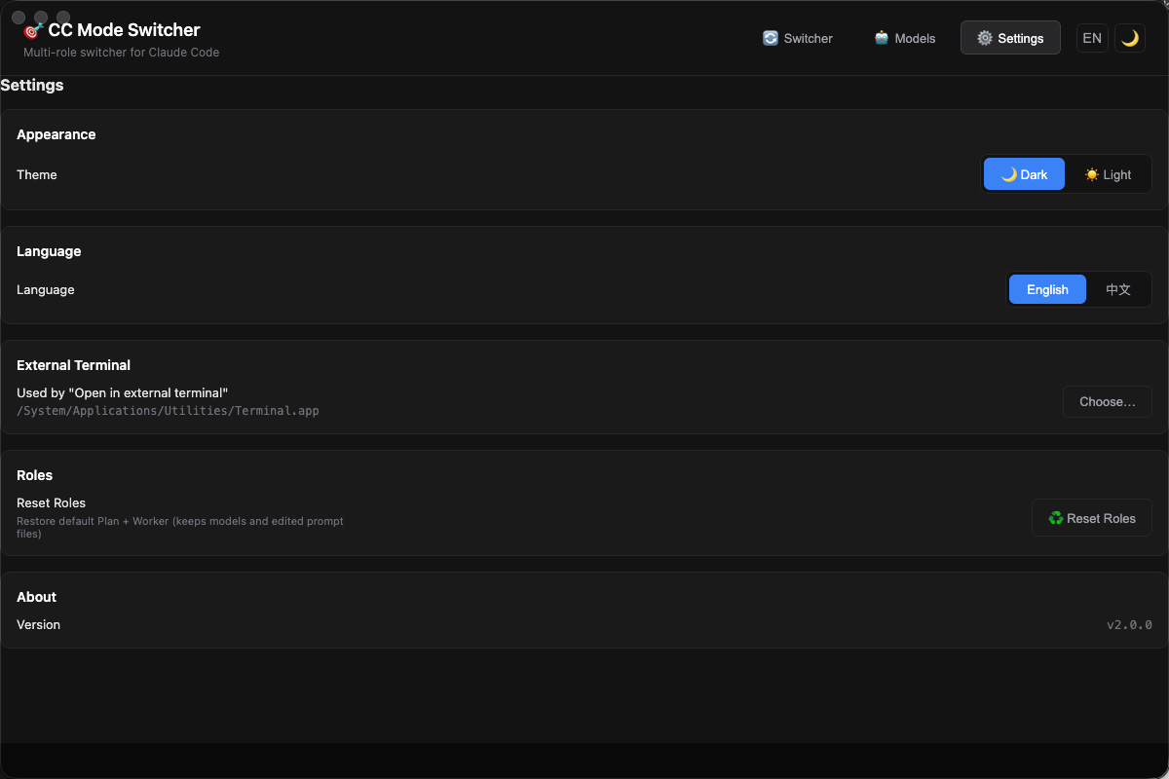Click the recycle icon on Reset Roles
Image resolution: width=1169 pixels, height=779 pixels.
1056,518
